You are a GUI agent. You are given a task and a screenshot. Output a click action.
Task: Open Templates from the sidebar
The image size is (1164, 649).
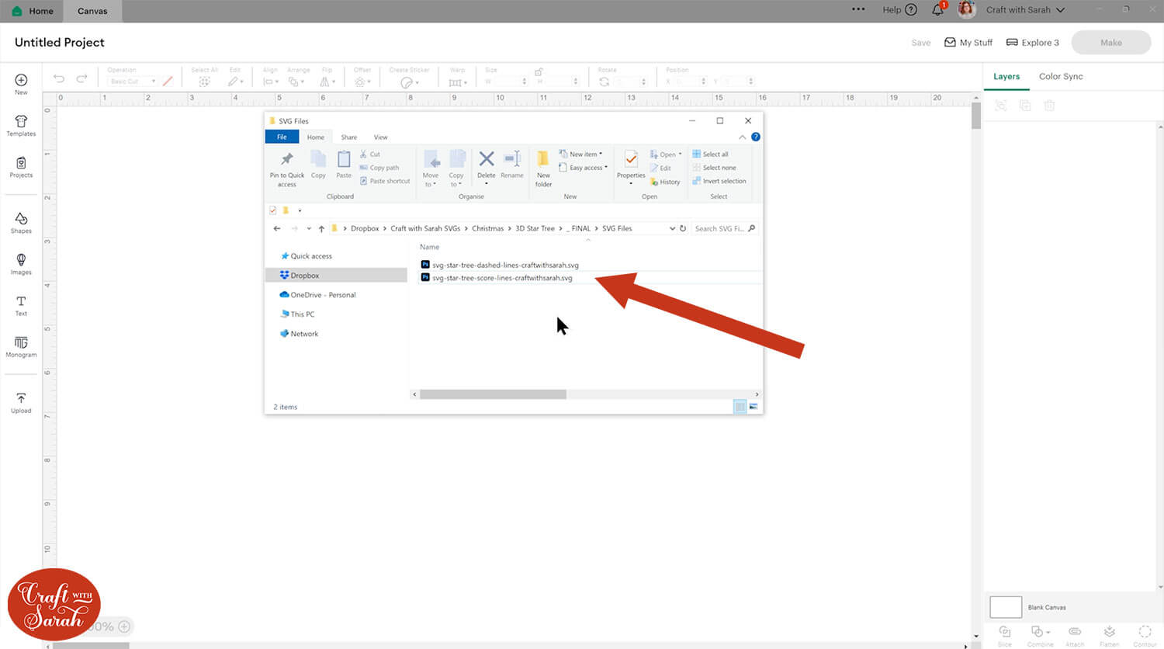click(x=21, y=125)
